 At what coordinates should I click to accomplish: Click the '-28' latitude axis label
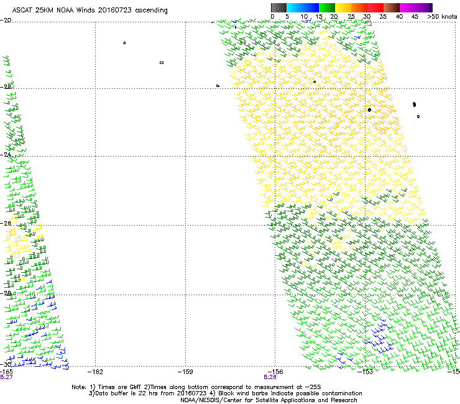(6, 293)
